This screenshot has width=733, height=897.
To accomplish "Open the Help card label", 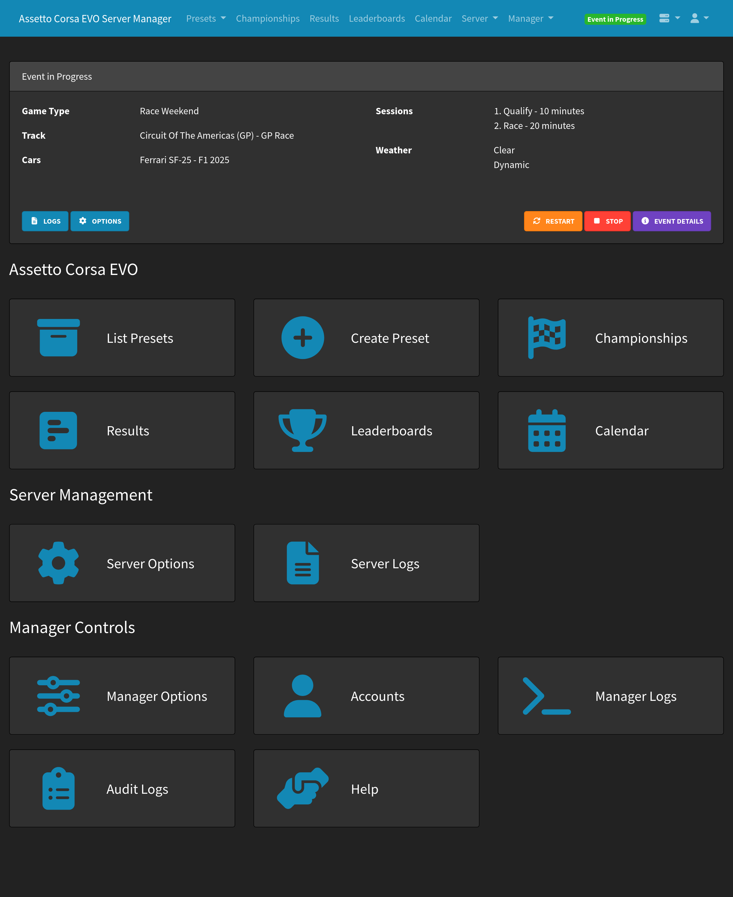I will pyautogui.click(x=364, y=789).
